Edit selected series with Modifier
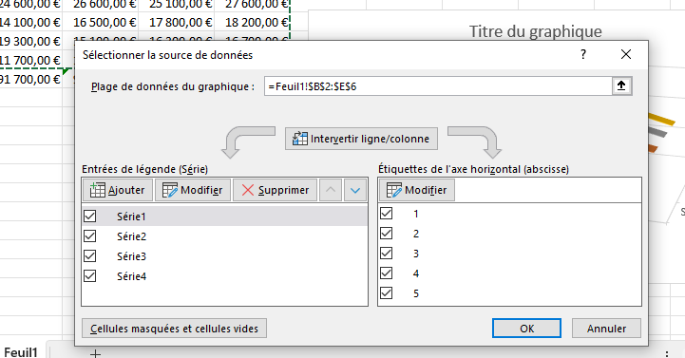Image resolution: width=685 pixels, height=358 pixels. 193,190
